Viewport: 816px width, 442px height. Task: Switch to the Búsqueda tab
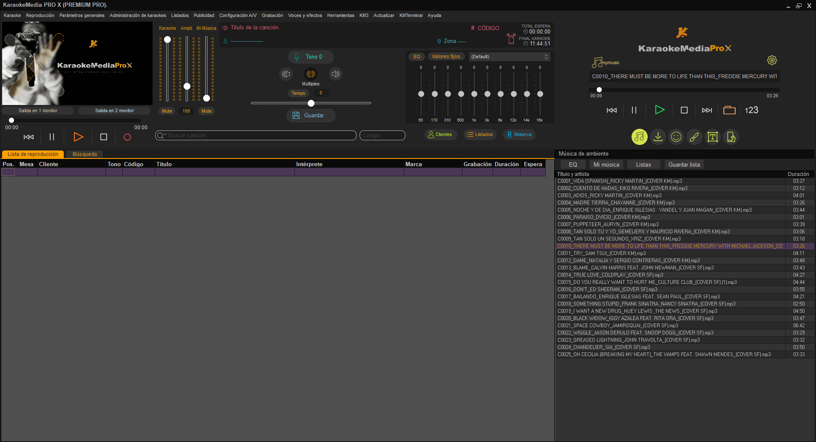[85, 154]
